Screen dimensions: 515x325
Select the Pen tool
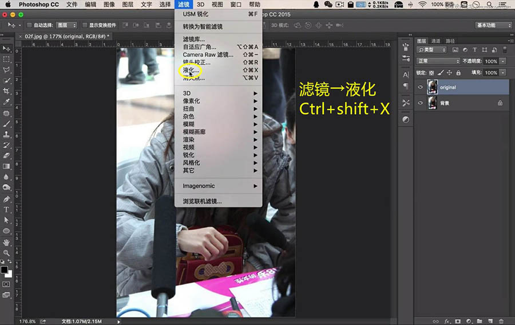click(x=6, y=199)
